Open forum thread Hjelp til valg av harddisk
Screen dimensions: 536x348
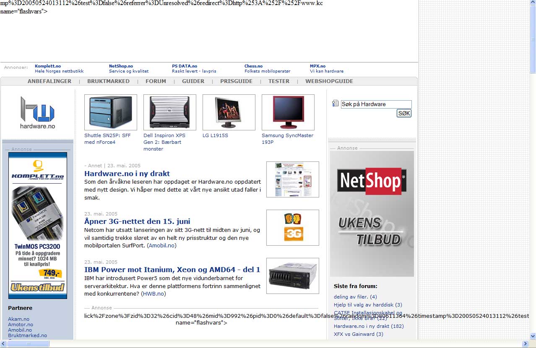pos(368,305)
